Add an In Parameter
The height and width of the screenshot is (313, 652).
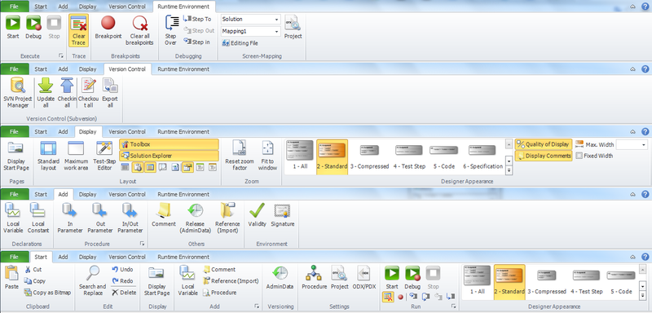click(x=70, y=218)
